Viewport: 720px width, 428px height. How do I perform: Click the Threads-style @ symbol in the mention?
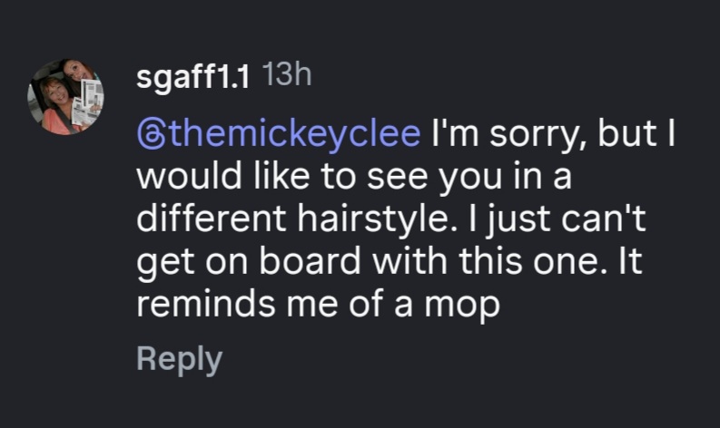pos(151,136)
